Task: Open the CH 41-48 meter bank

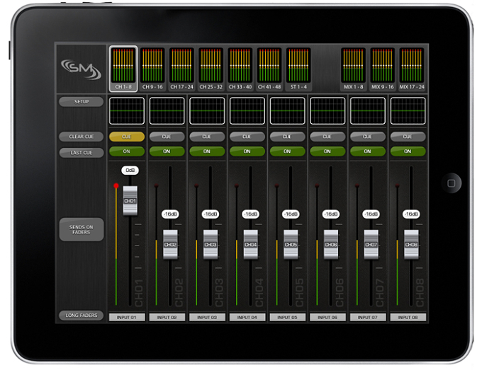Action: (x=269, y=69)
